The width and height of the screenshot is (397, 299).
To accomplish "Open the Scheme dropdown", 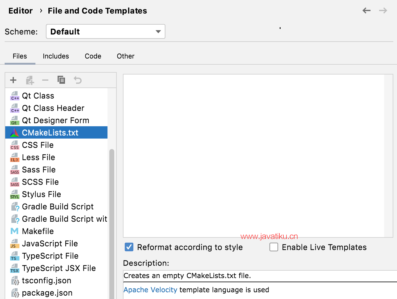I will click(x=105, y=32).
